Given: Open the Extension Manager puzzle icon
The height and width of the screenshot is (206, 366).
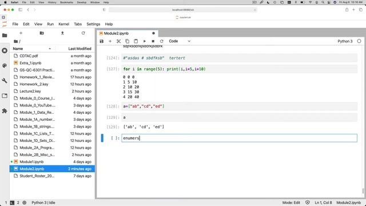Looking at the screenshot, I should coord(5,110).
